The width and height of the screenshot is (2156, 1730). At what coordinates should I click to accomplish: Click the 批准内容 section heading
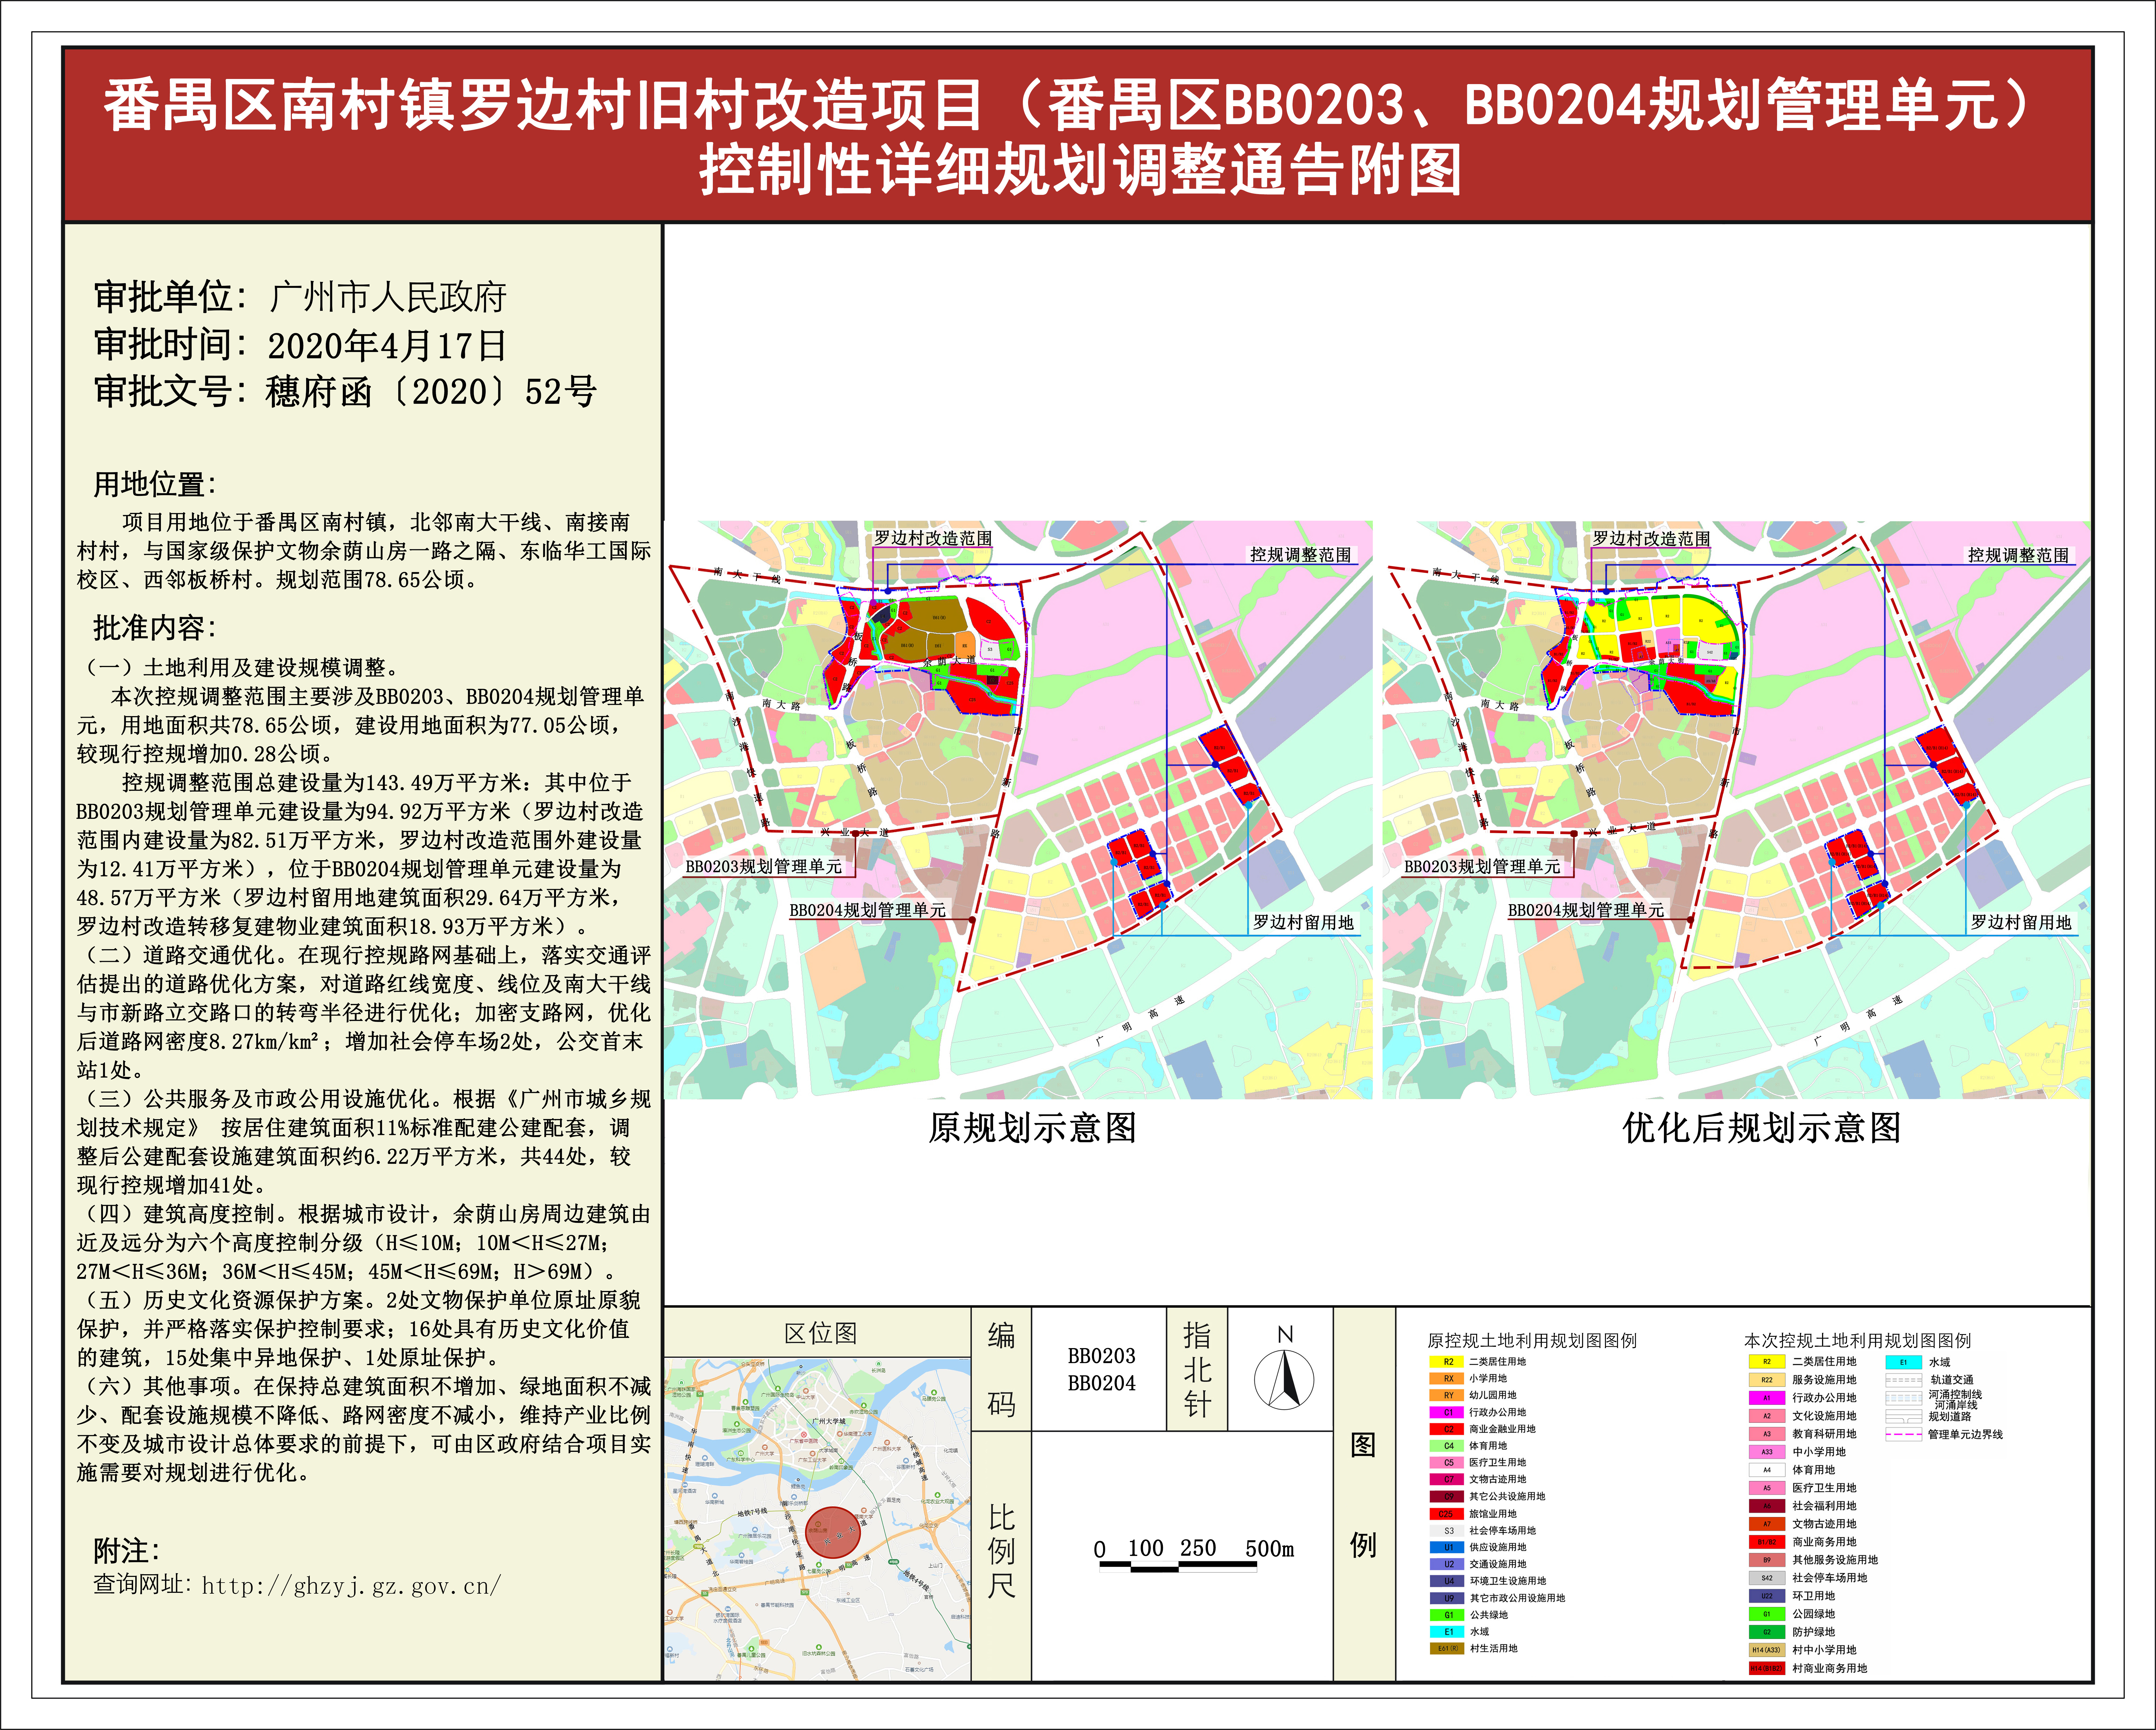pyautogui.click(x=155, y=628)
